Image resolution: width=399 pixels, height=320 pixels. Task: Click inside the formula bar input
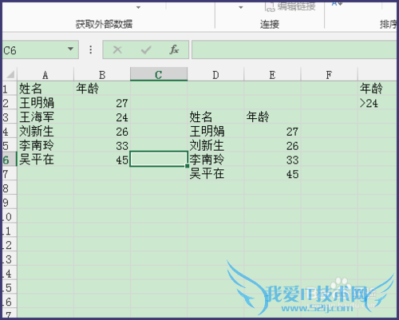tap(294, 49)
